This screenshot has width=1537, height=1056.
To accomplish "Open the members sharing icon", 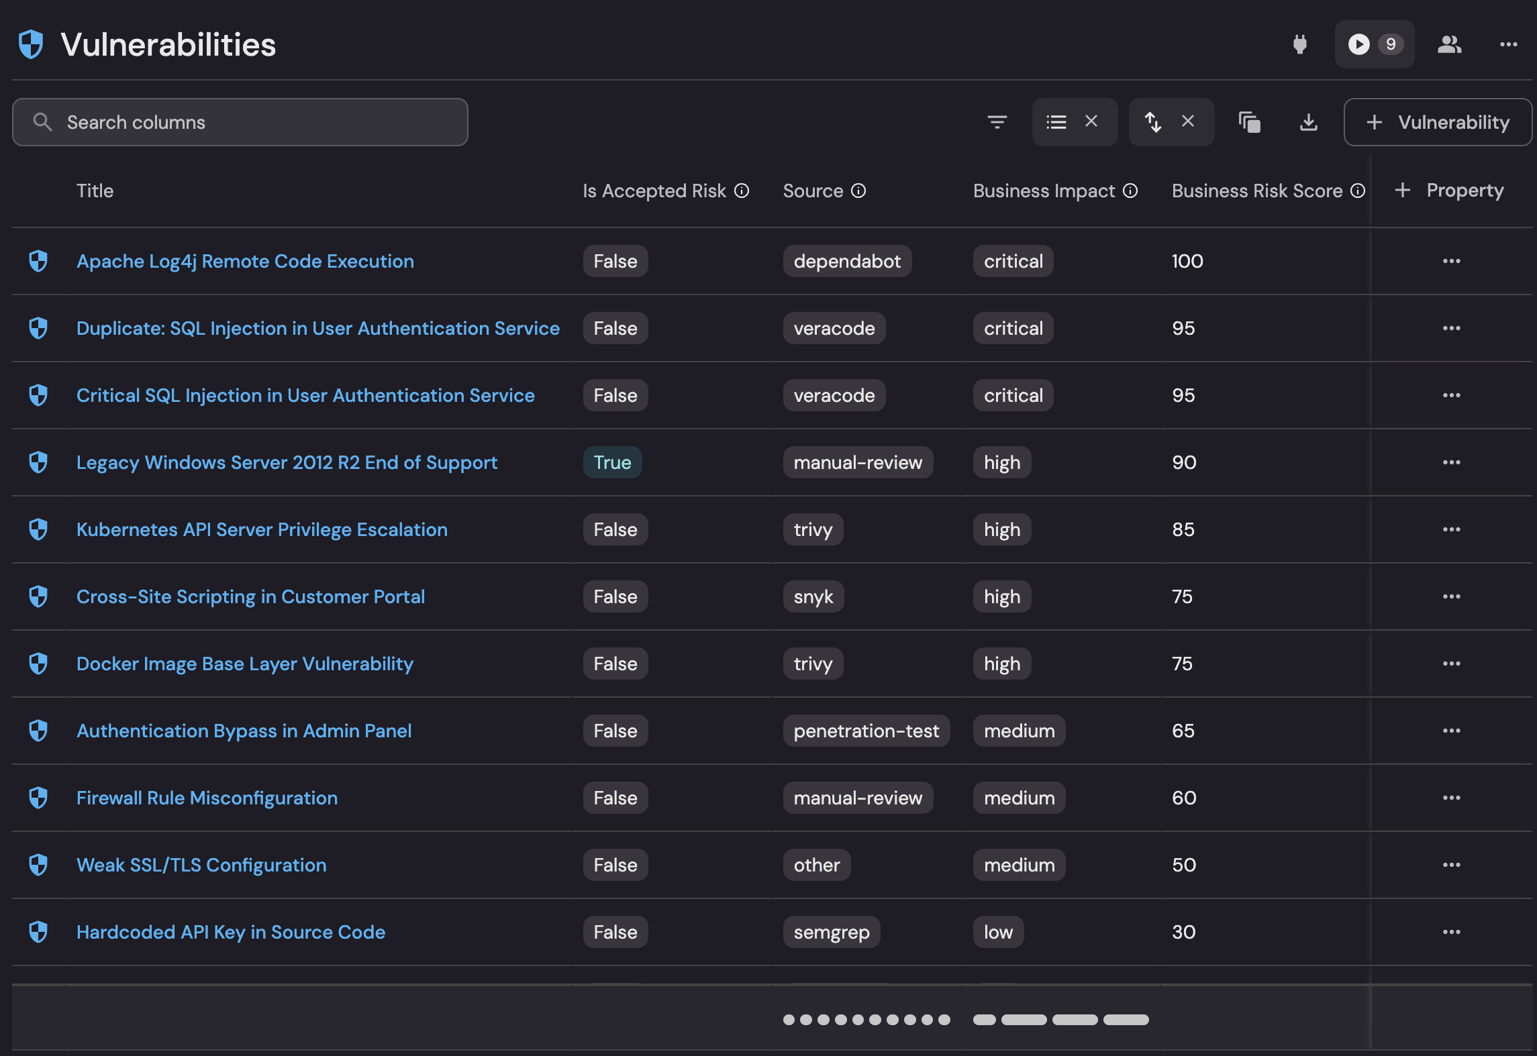I will (1450, 44).
